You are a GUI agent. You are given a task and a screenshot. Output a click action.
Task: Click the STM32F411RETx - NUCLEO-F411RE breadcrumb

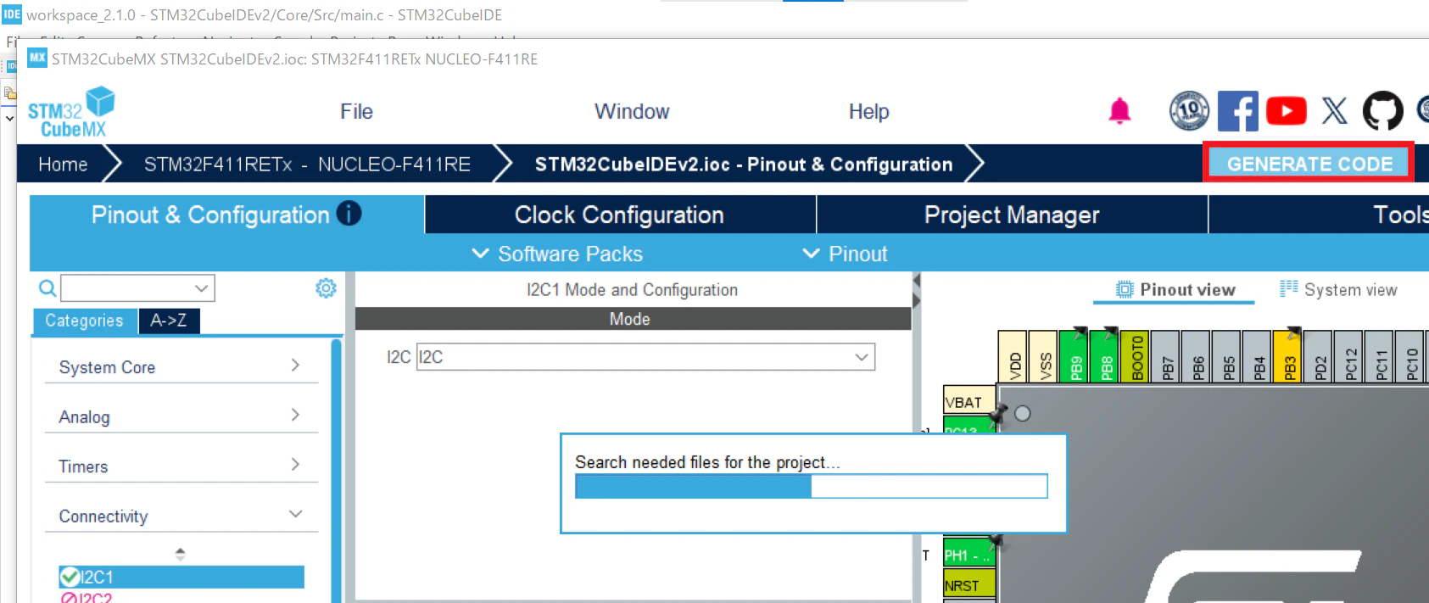pyautogui.click(x=307, y=165)
